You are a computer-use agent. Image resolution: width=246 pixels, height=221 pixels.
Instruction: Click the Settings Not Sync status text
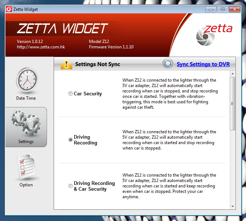(98, 64)
